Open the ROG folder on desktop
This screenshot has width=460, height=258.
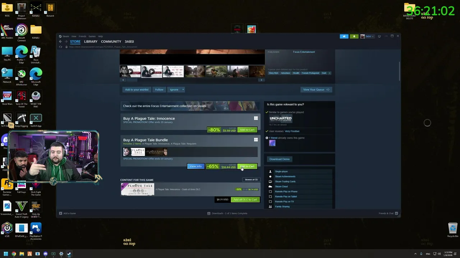(x=7, y=10)
